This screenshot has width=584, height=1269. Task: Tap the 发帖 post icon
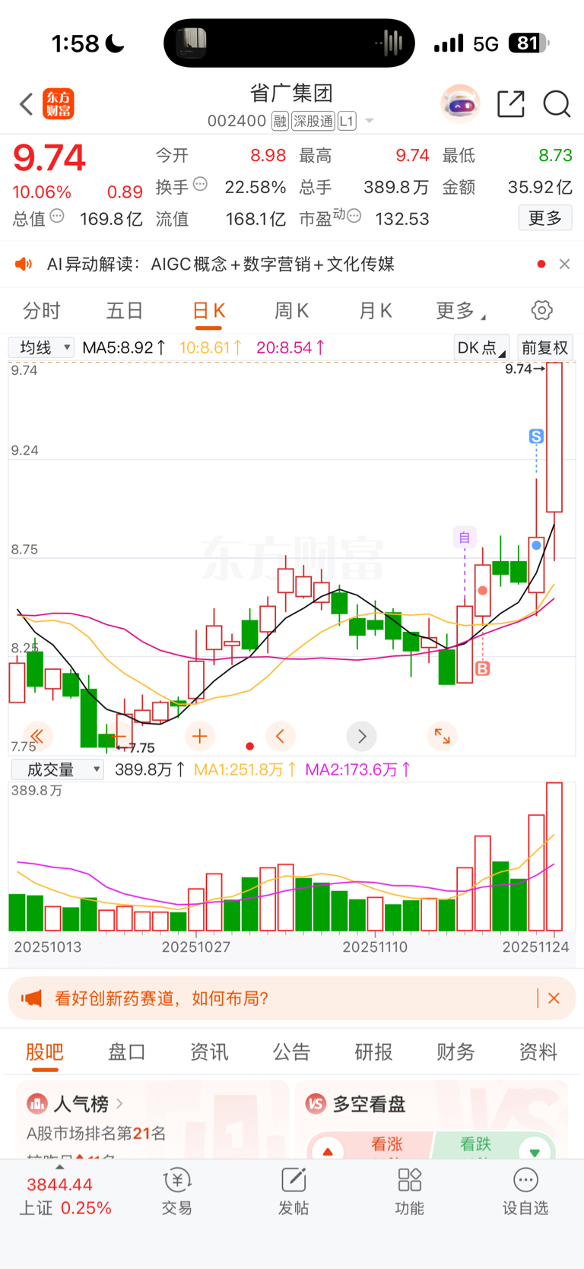[294, 1191]
